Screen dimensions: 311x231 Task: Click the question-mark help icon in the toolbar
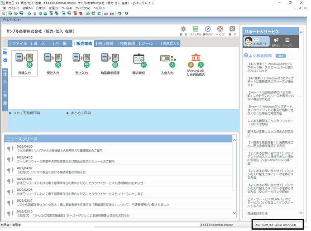click(127, 13)
